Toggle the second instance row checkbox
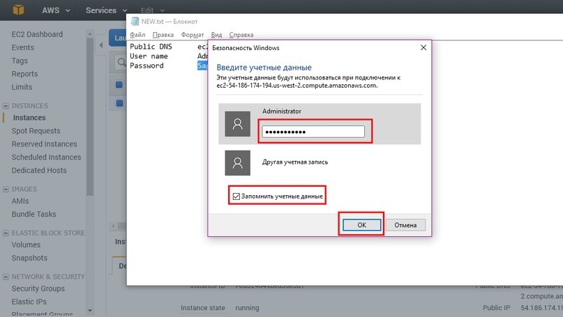 point(119,103)
